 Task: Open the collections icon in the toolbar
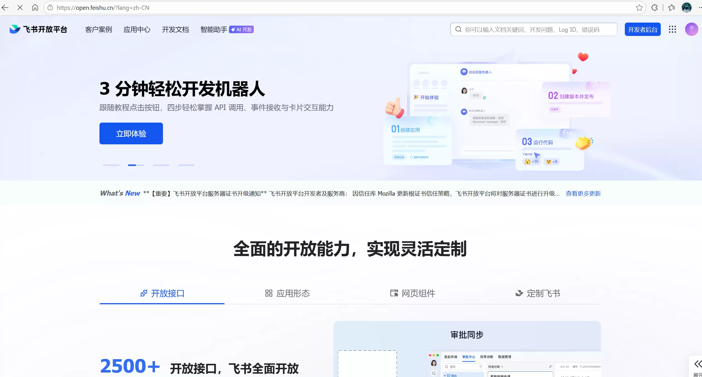tap(672, 8)
